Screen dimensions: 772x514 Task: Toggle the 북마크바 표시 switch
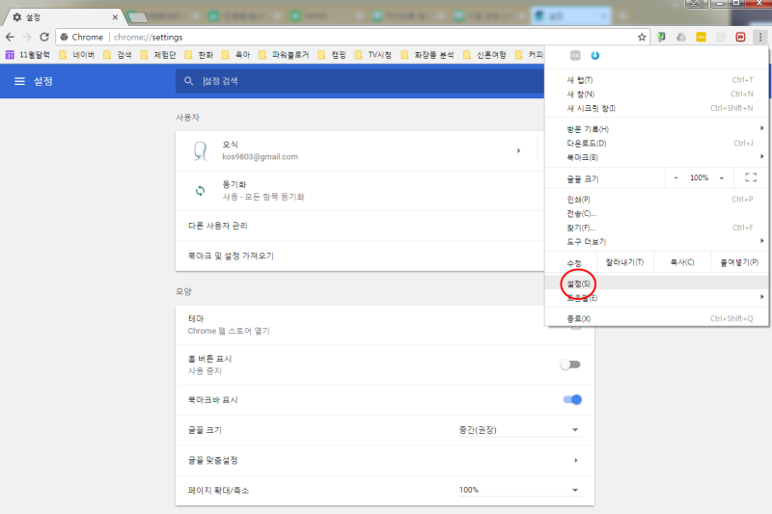click(572, 399)
